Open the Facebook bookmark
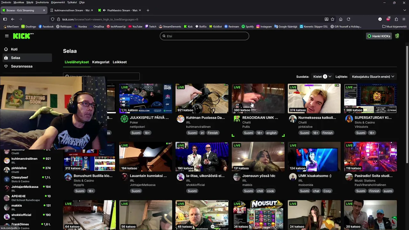 coord(46,27)
